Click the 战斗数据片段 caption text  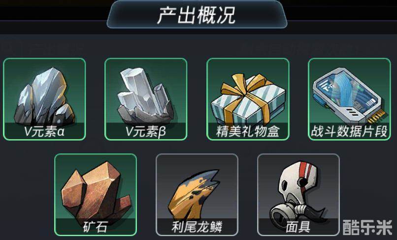349,132
